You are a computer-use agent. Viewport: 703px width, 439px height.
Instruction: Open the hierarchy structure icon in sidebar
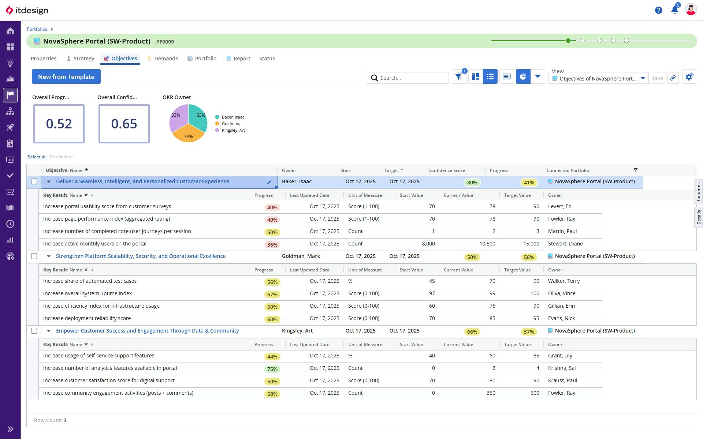10,111
